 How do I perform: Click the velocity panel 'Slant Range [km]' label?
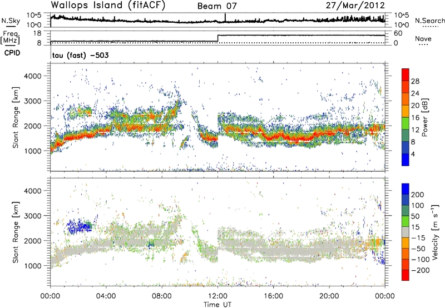[x=16, y=232]
